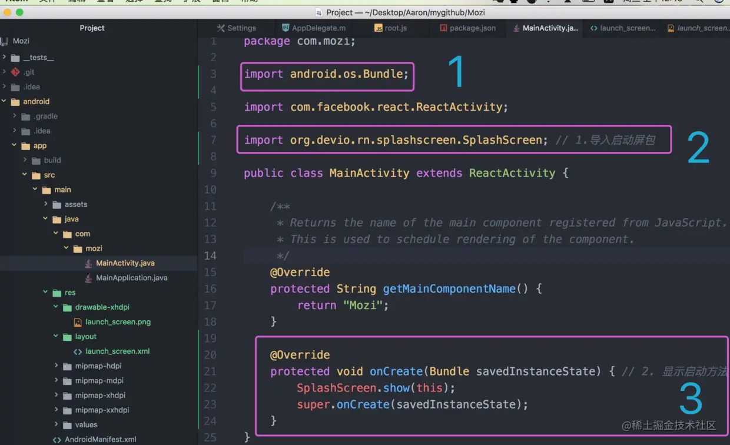Expand the build folder chevron
730x445 pixels.
pos(25,160)
